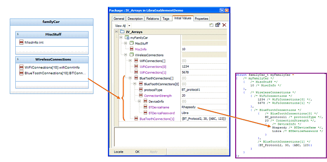Switch to the Properties tab
The image size is (327, 162).
[201, 18]
